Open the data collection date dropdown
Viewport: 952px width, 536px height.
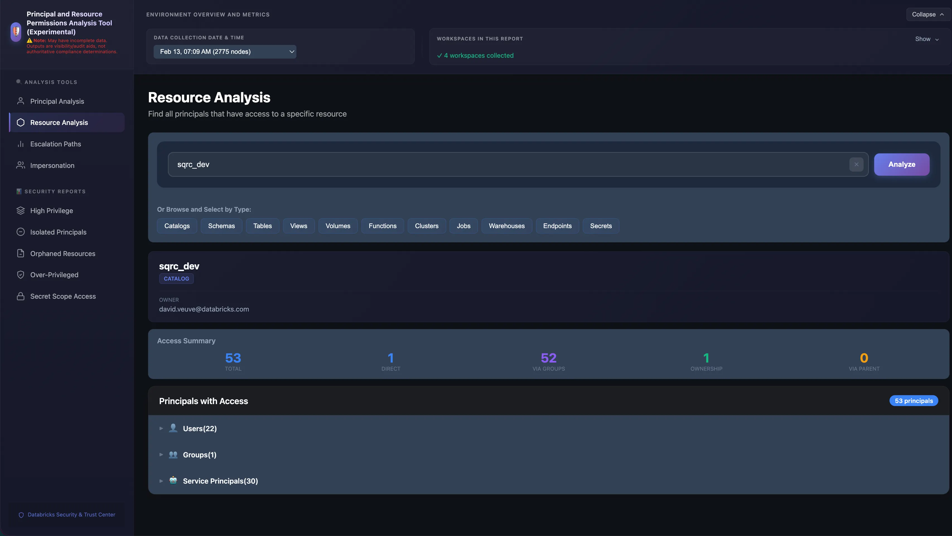click(225, 52)
